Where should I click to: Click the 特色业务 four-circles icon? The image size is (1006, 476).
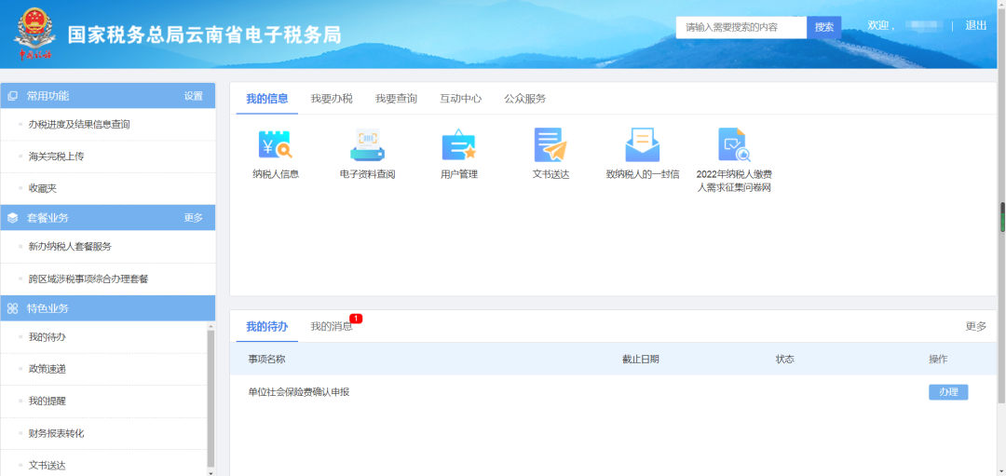12,308
